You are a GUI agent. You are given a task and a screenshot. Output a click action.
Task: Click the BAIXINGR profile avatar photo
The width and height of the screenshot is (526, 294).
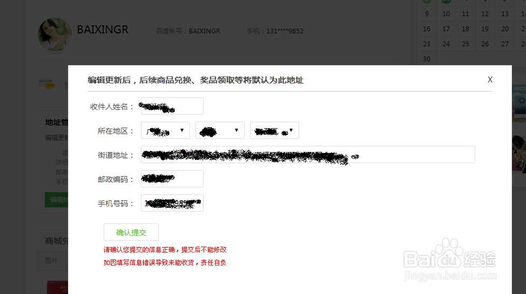coord(55,35)
